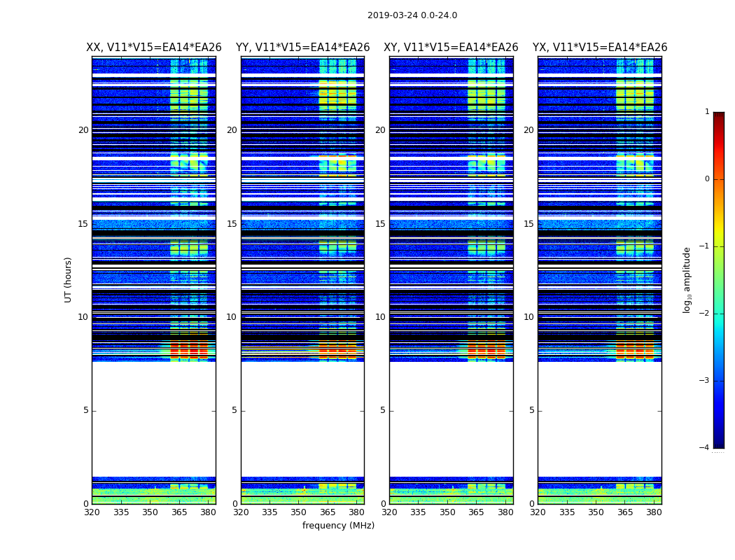Click y-axis tick 15 of the XX panel
This screenshot has width=735, height=560.
[x=83, y=224]
